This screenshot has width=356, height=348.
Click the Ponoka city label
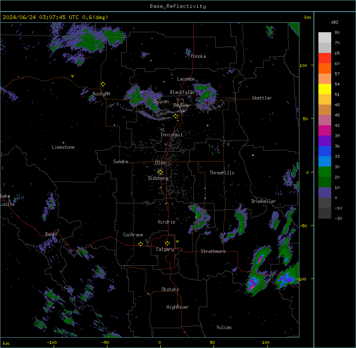coord(198,56)
